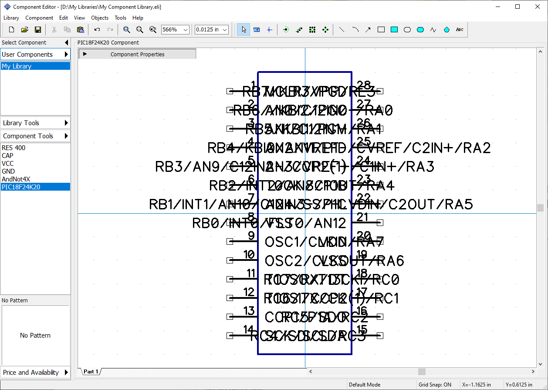Undo the last action
This screenshot has height=390, width=548.
97,30
